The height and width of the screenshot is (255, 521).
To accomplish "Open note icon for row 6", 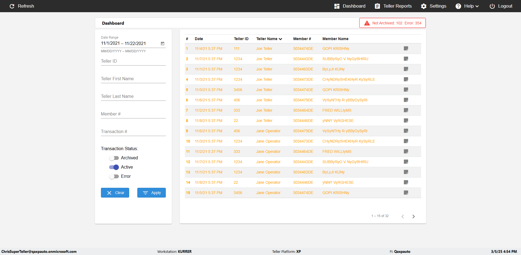I will [406, 100].
